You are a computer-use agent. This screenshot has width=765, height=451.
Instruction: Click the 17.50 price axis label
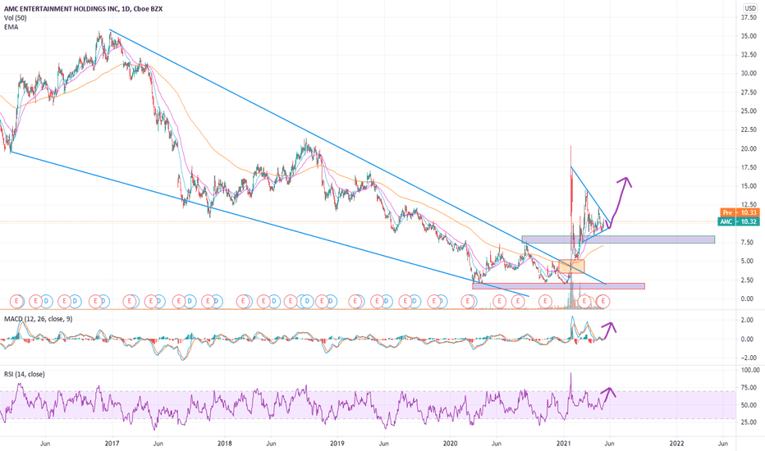pyautogui.click(x=749, y=167)
